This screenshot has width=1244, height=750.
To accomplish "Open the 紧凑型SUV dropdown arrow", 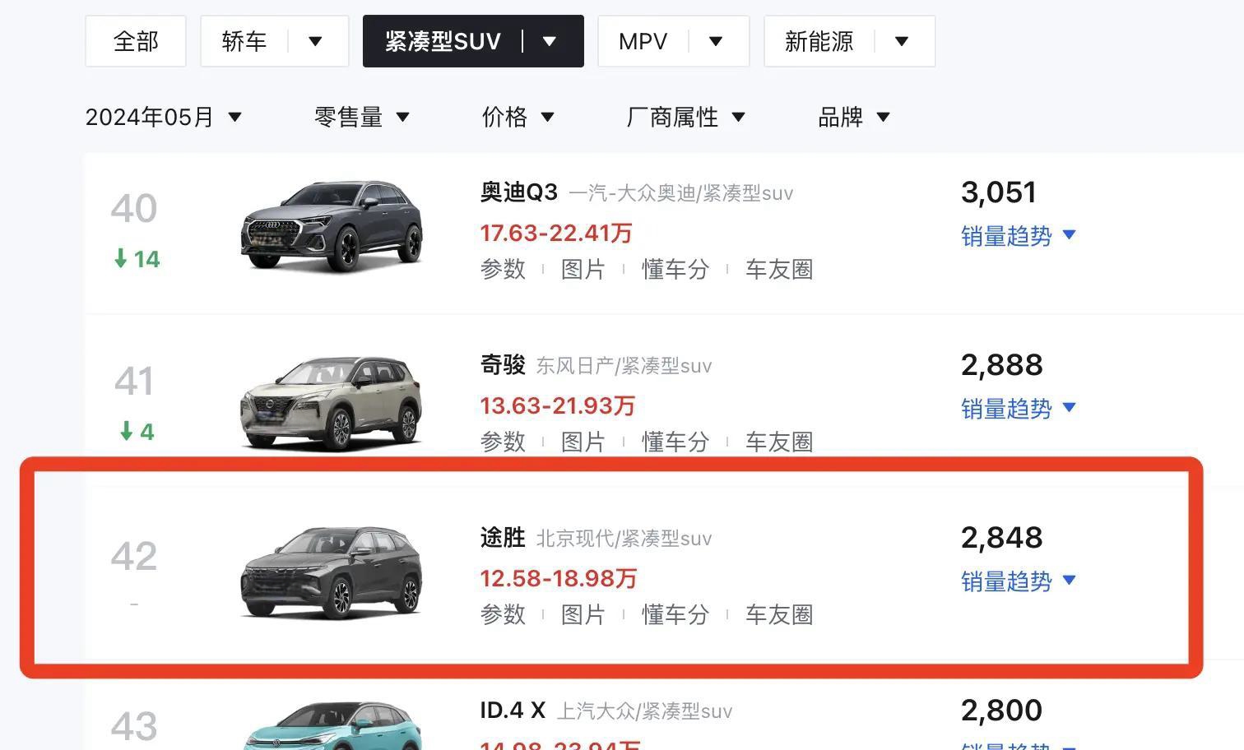I will pos(550,41).
